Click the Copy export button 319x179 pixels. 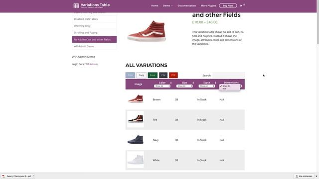[141, 75]
